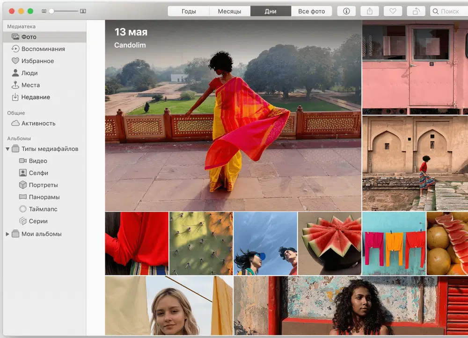The height and width of the screenshot is (338, 468).
Task: Expand the Мои альбомы group
Action: (x=7, y=234)
